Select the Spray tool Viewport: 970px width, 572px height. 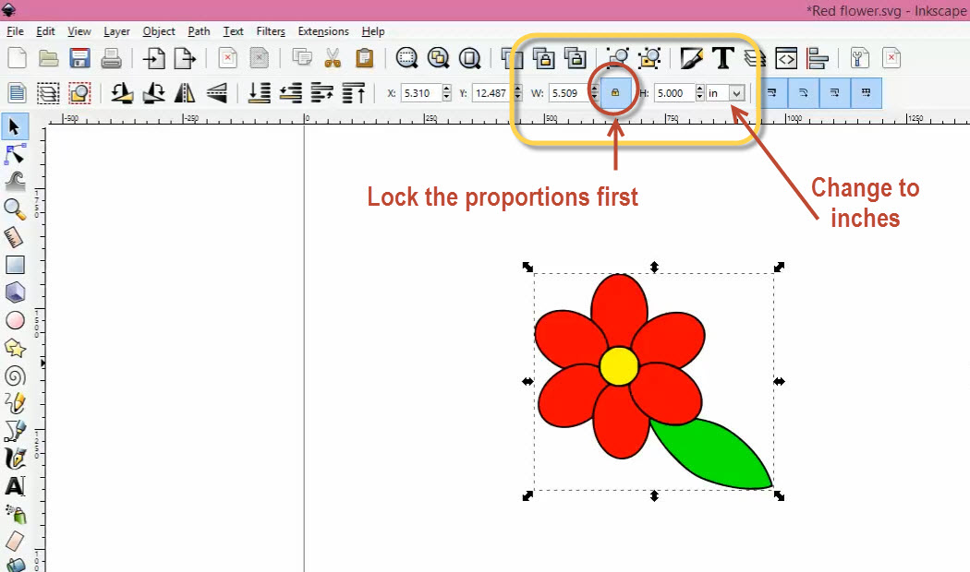pos(15,514)
